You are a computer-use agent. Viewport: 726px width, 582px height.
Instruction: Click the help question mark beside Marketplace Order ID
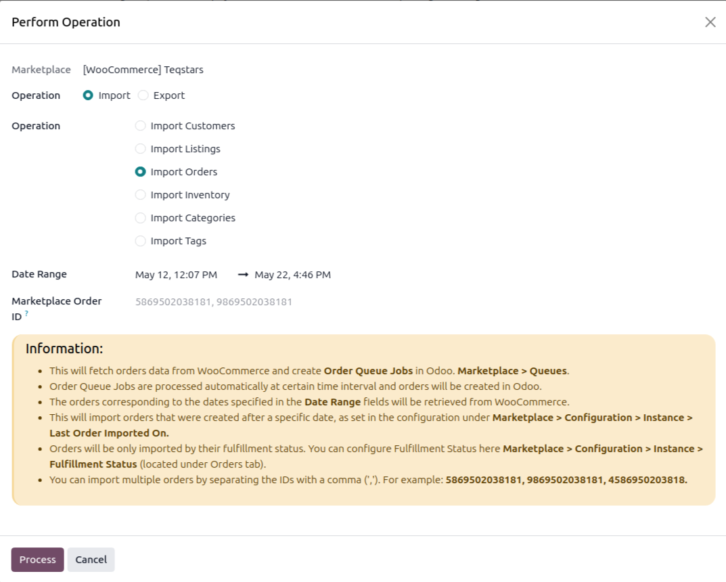[x=26, y=313]
